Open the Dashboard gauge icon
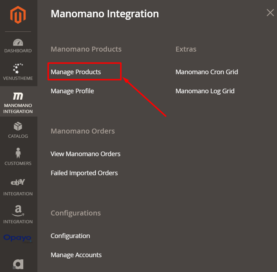Screen dimensions: 277x272 tap(18, 43)
